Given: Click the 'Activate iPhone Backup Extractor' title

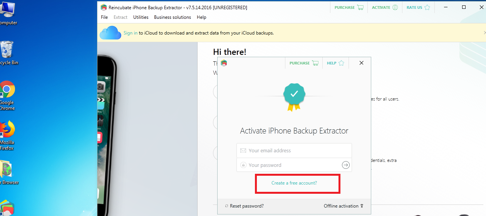Looking at the screenshot, I should [294, 131].
